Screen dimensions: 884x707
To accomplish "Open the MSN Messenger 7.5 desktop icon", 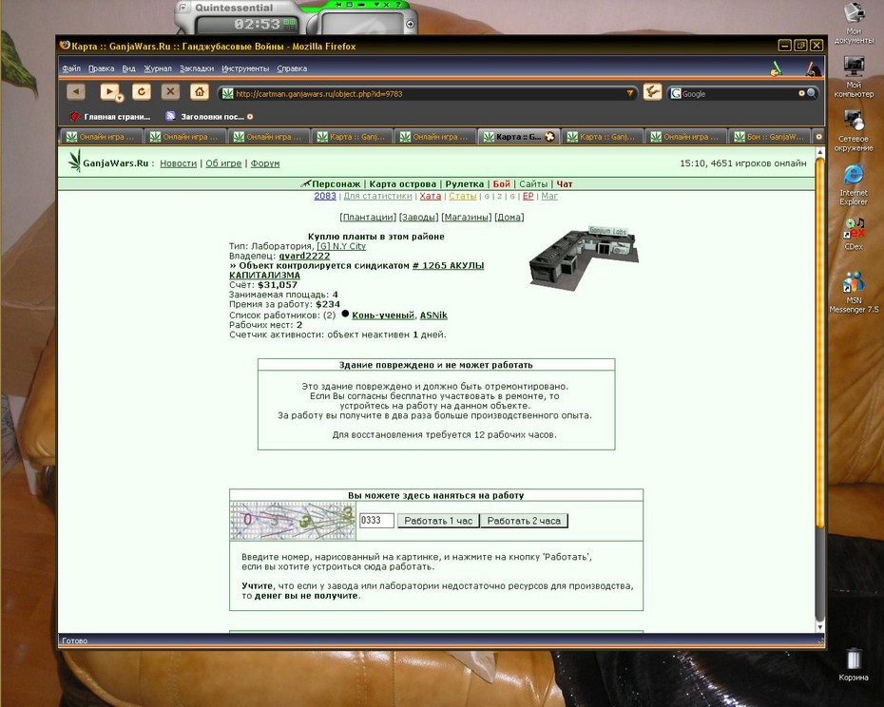I will coord(854,293).
